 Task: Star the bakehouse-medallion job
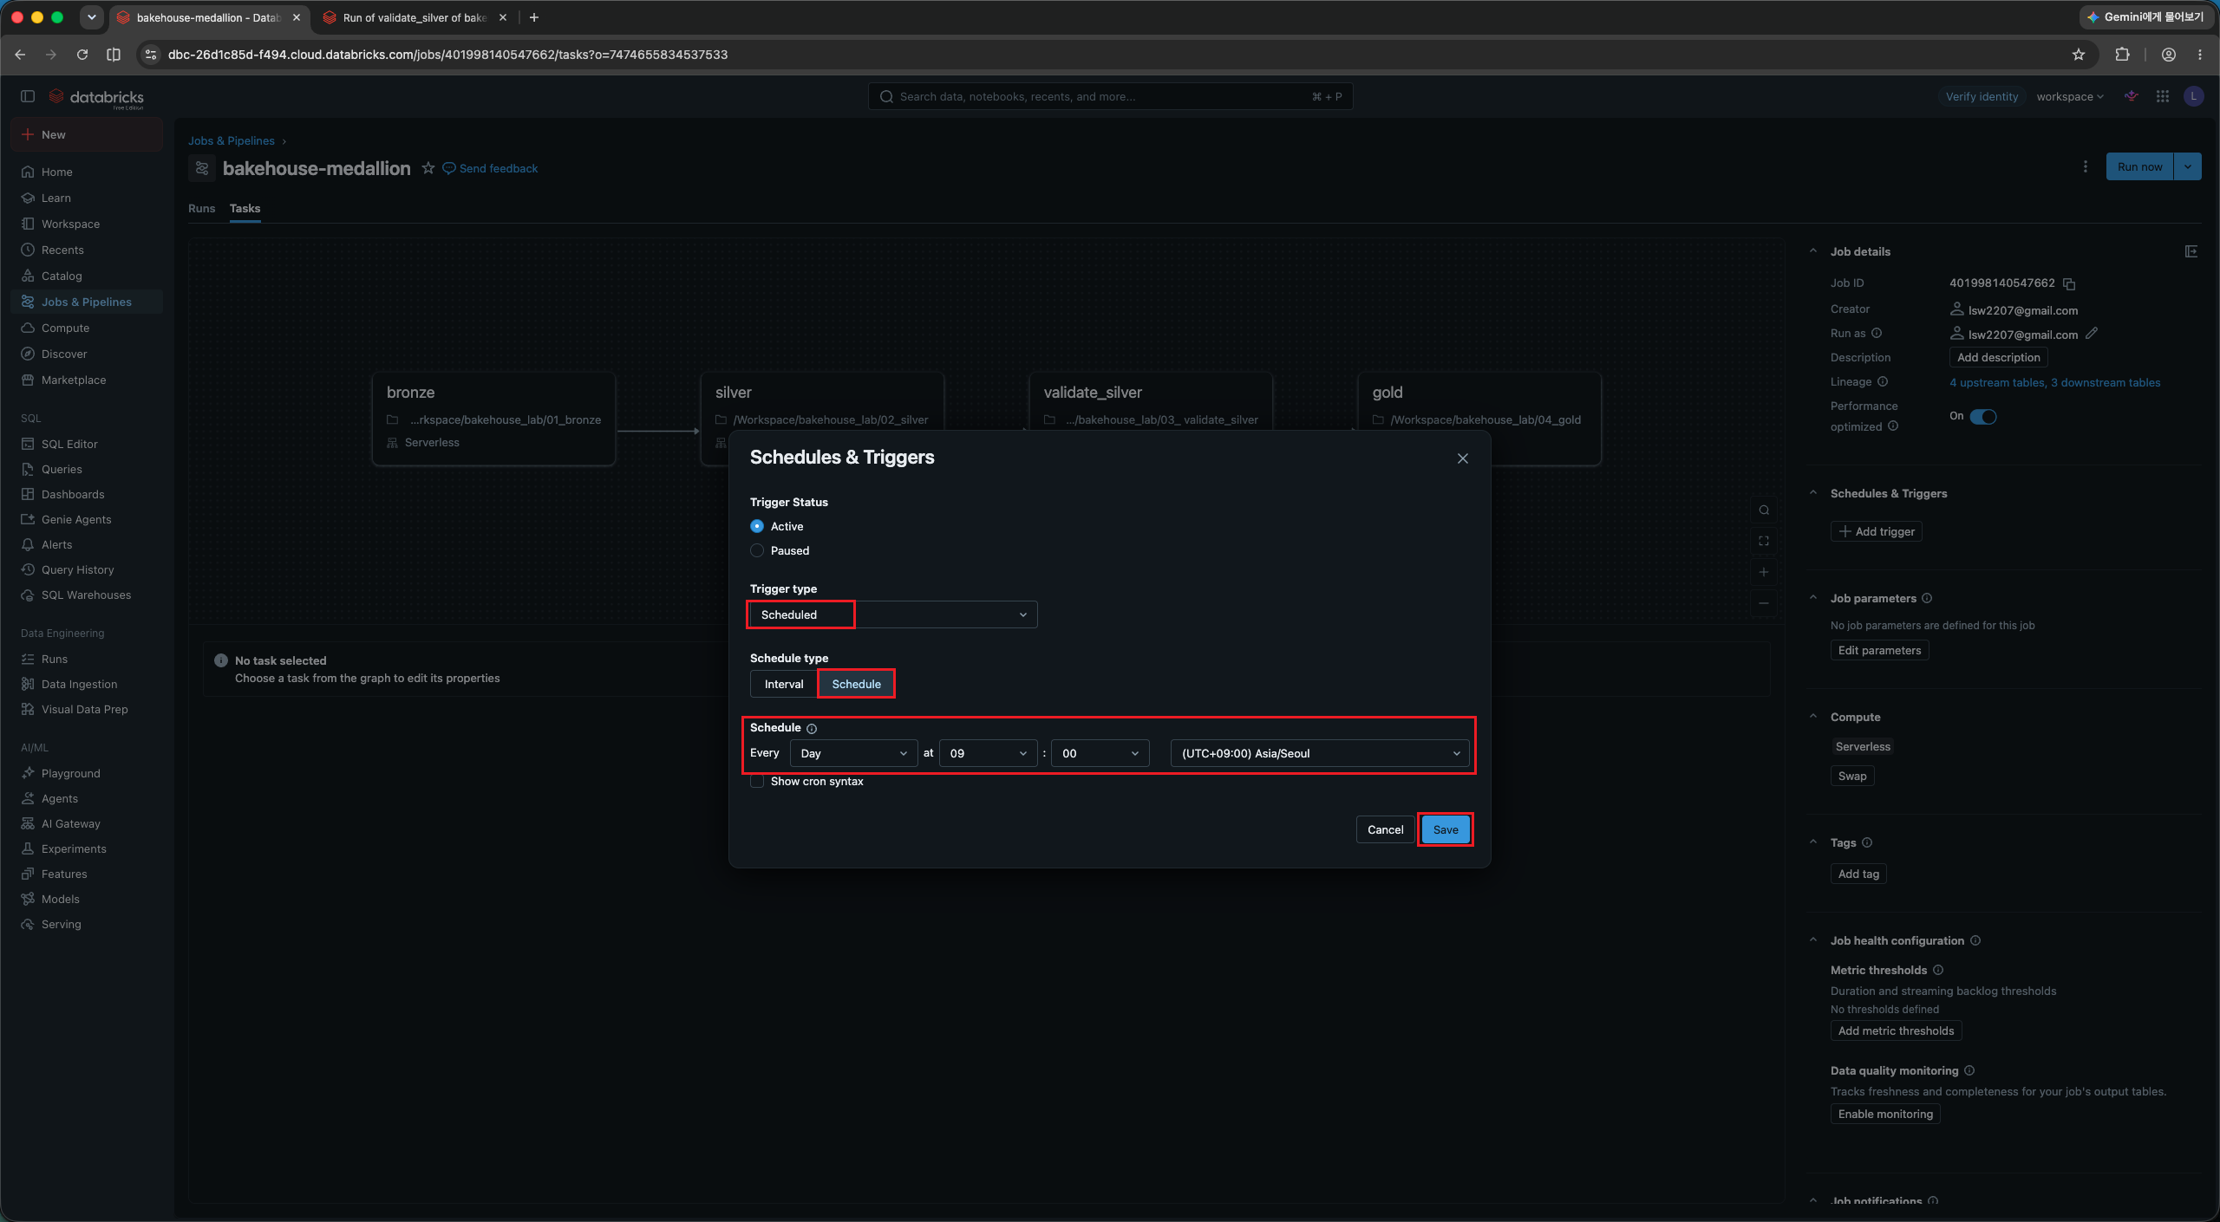coord(428,168)
